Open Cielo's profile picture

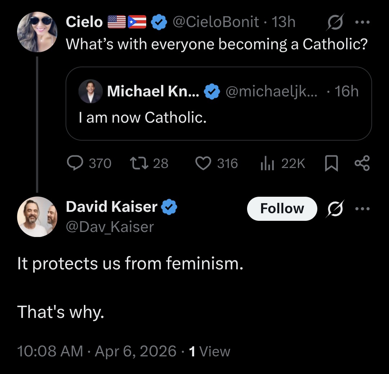(x=37, y=32)
